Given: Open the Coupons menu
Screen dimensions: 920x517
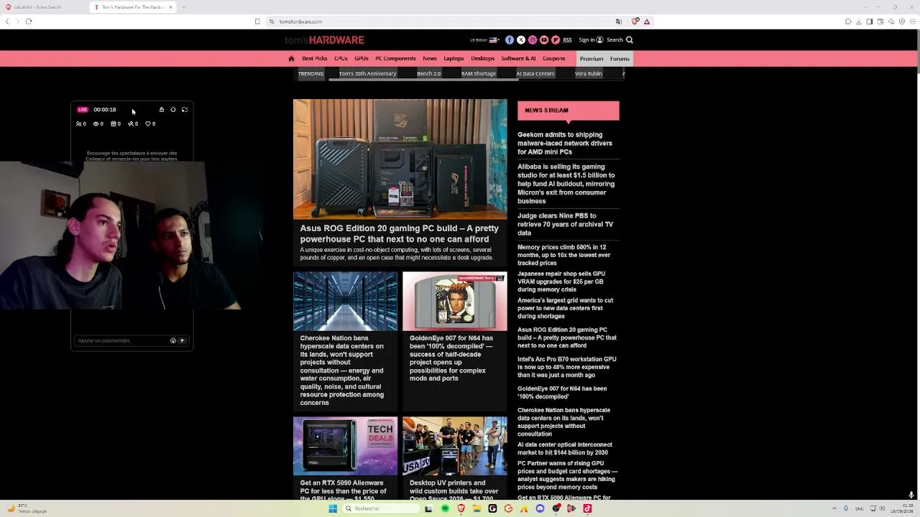Looking at the screenshot, I should coord(553,59).
